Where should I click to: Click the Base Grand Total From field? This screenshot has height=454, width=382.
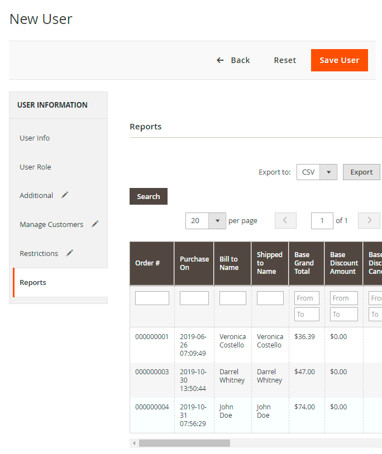pyautogui.click(x=307, y=298)
